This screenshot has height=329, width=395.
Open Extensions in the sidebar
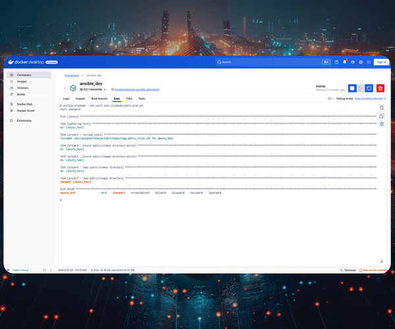click(x=29, y=120)
